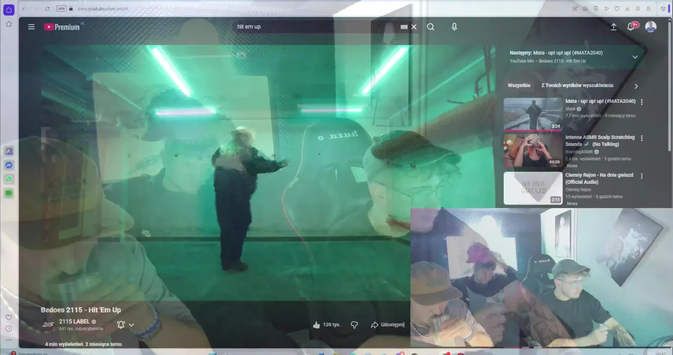Click video title 'Bedoes 2115 - Hit 'Em Up'

(x=81, y=310)
